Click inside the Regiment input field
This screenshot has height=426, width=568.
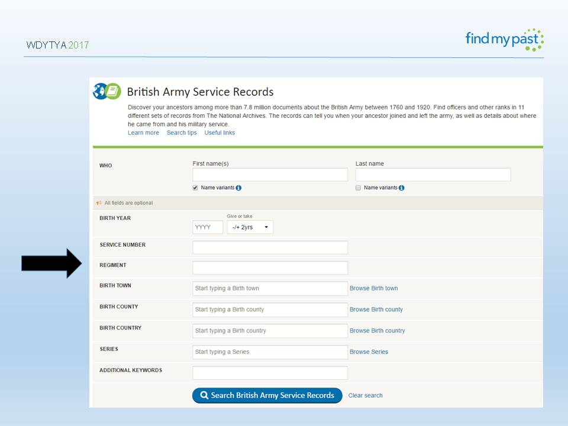tap(270, 267)
